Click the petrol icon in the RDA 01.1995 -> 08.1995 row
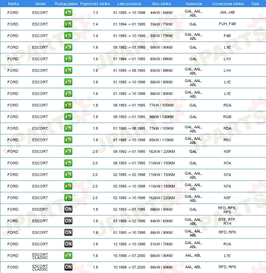Screen dimensions: 266x273 [68, 128]
